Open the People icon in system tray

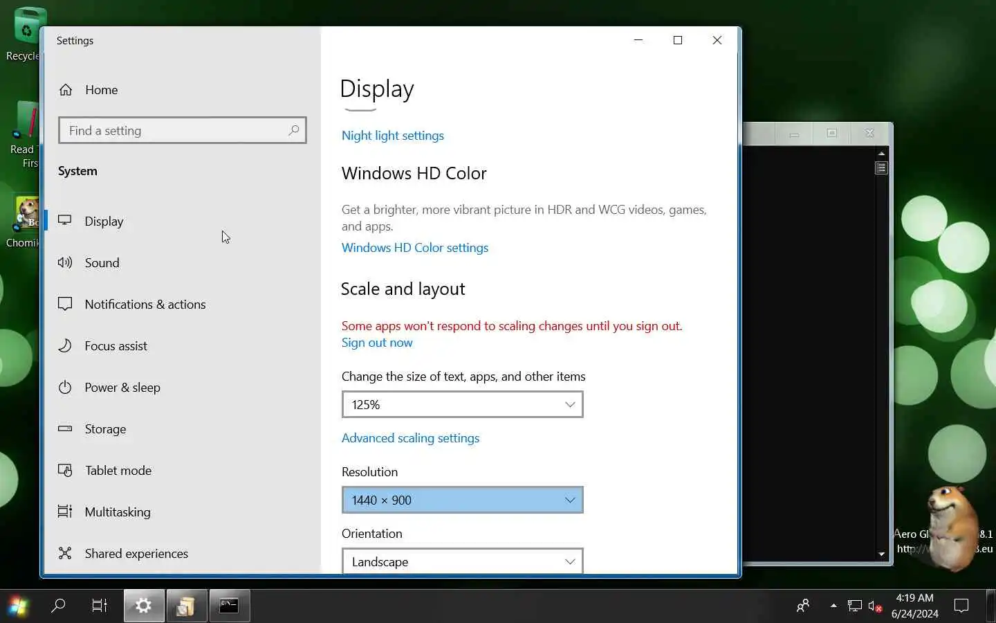pos(803,606)
